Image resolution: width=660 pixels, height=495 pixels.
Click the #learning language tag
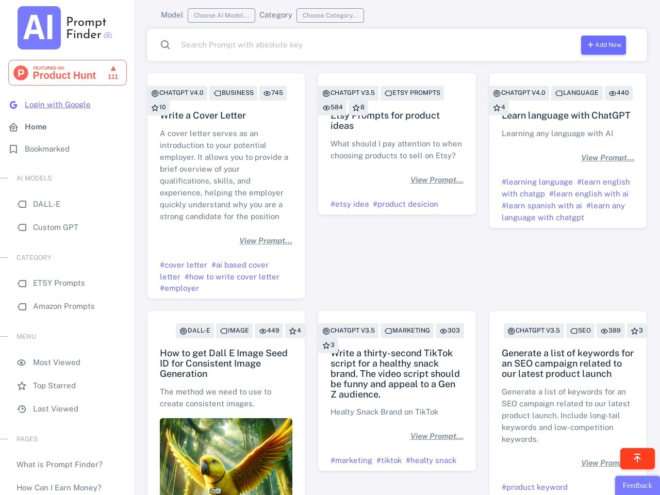coord(537,182)
